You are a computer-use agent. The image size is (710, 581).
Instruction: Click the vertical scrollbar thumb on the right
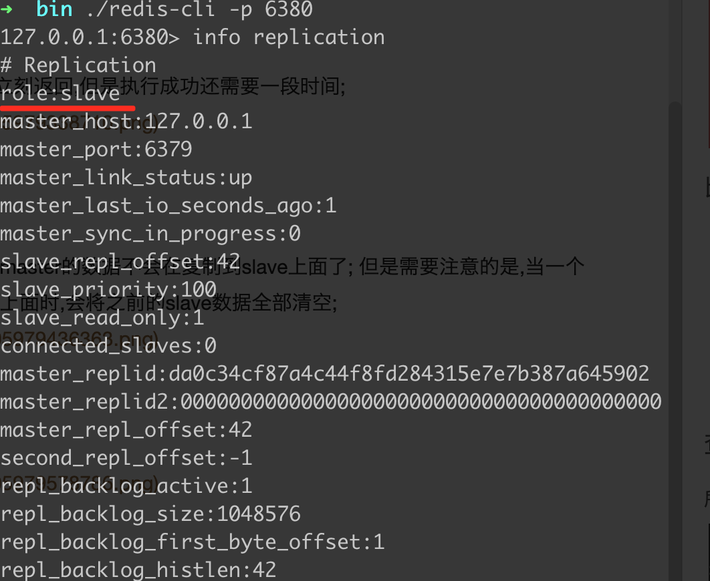[x=675, y=341]
